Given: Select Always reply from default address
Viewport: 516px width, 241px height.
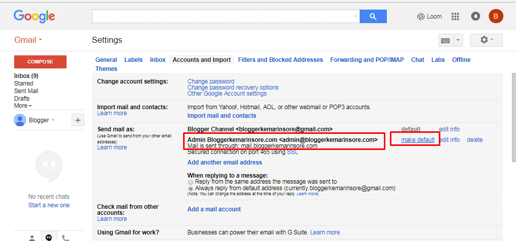Looking at the screenshot, I should 191,188.
